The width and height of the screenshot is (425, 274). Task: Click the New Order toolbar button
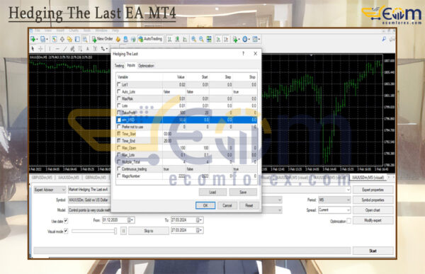point(103,39)
